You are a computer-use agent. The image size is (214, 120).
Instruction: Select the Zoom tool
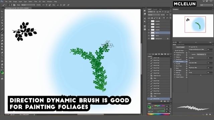point(2,67)
